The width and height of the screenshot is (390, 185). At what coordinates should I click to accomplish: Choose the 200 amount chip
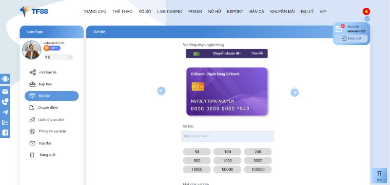(x=258, y=152)
